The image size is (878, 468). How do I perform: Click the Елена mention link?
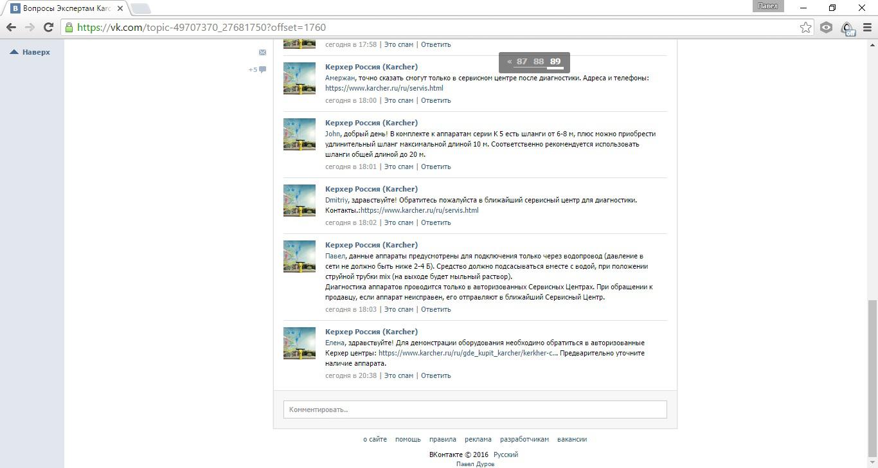335,343
